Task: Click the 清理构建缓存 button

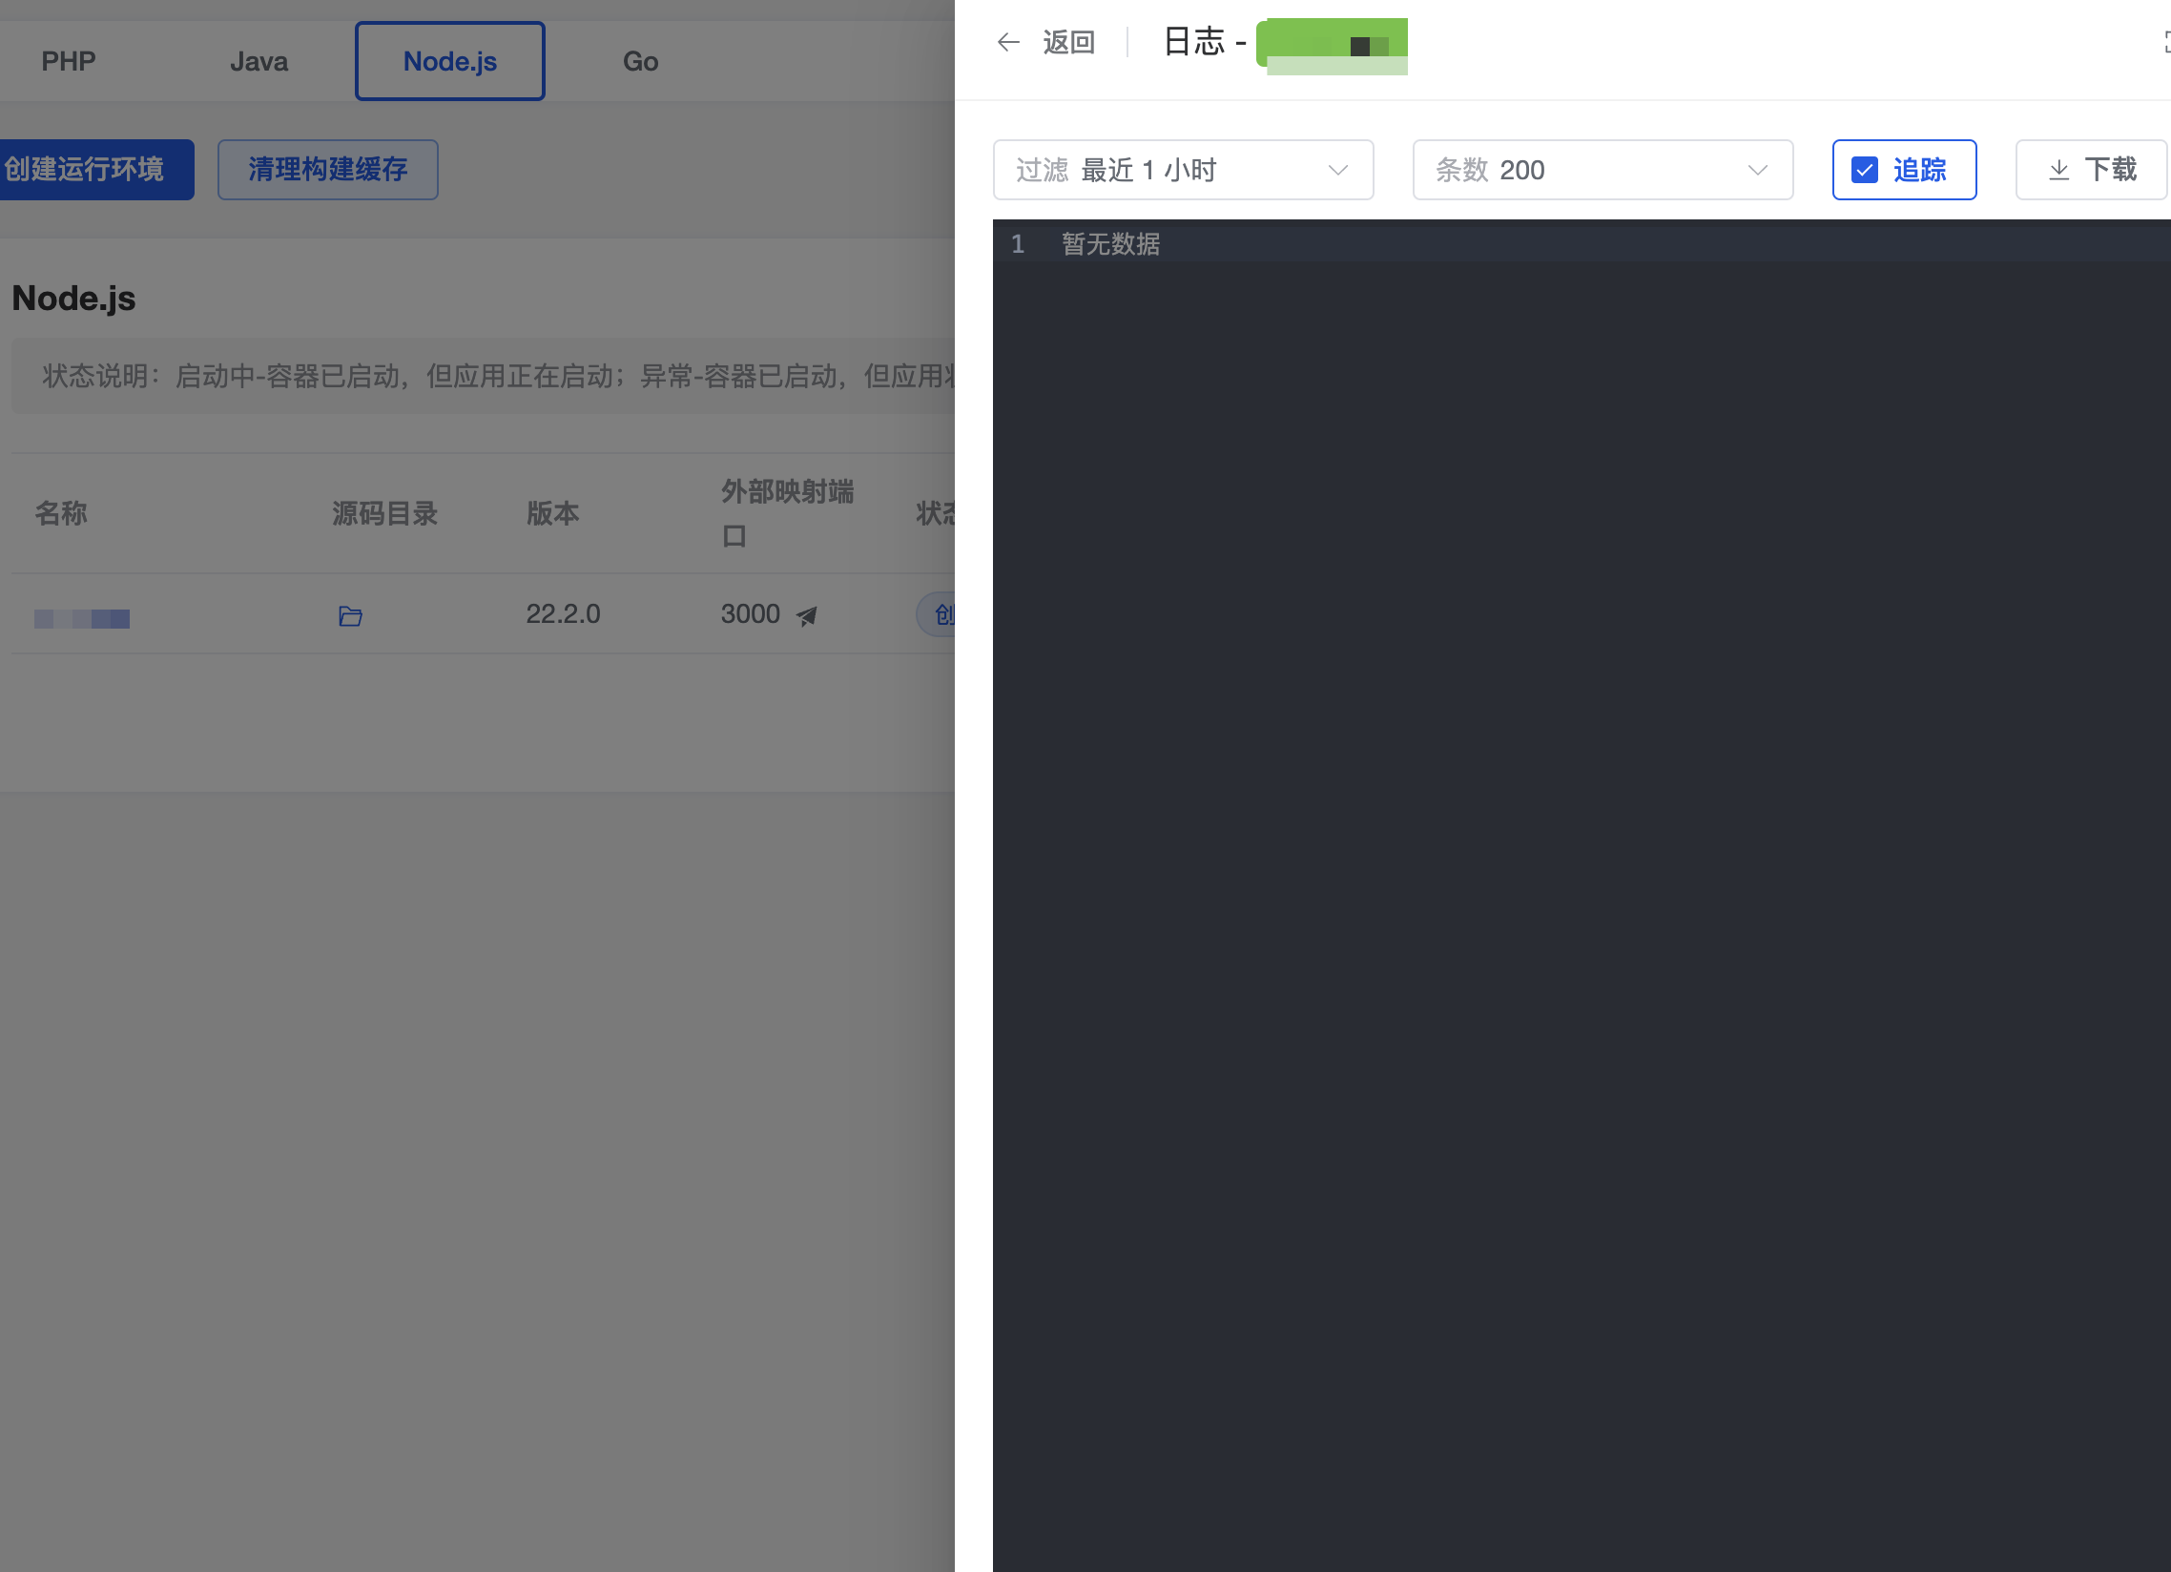Action: 327,171
